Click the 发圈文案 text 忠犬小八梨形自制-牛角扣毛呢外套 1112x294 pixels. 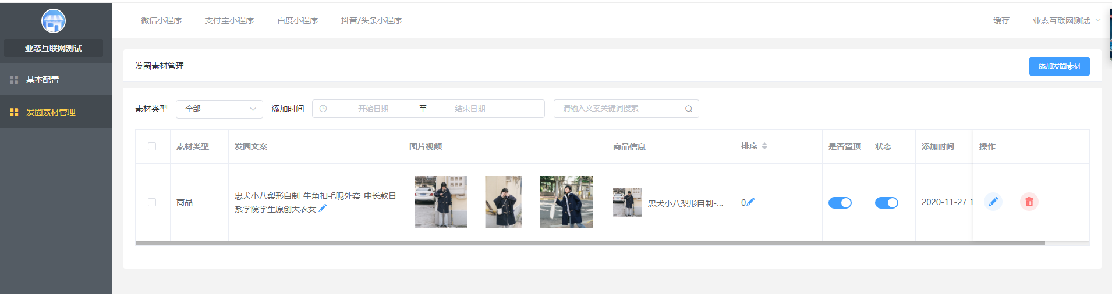click(x=316, y=202)
